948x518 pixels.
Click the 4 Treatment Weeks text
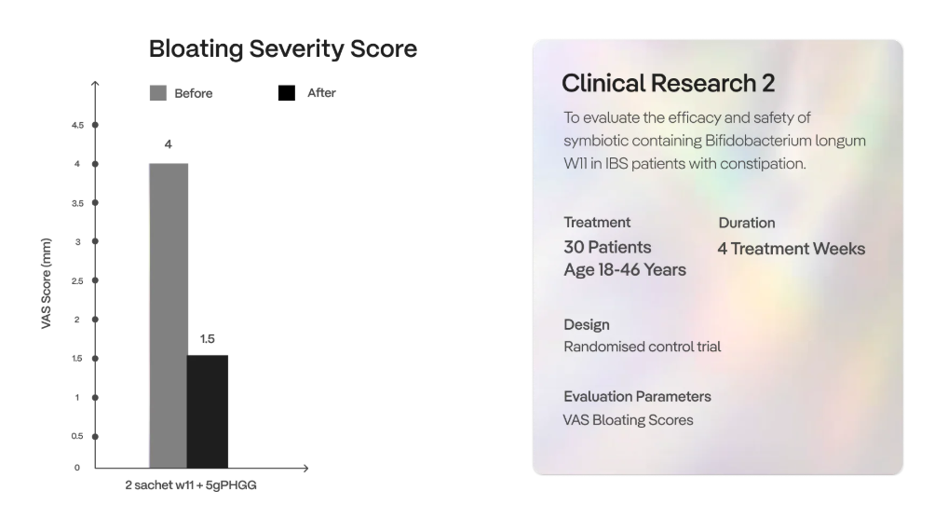coord(791,249)
